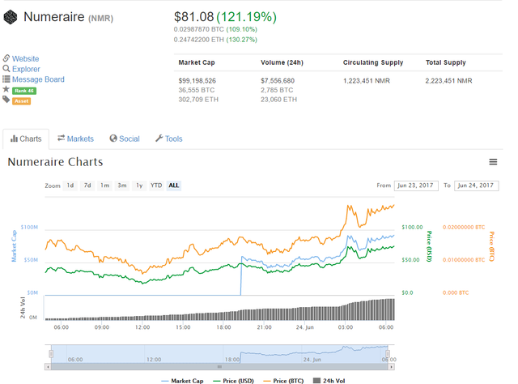The width and height of the screenshot is (518, 384).
Task: Click the $99,198,526 market cap value
Action: pyautogui.click(x=197, y=81)
